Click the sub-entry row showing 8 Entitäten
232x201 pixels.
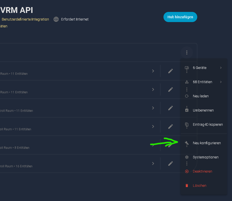[x=76, y=145]
